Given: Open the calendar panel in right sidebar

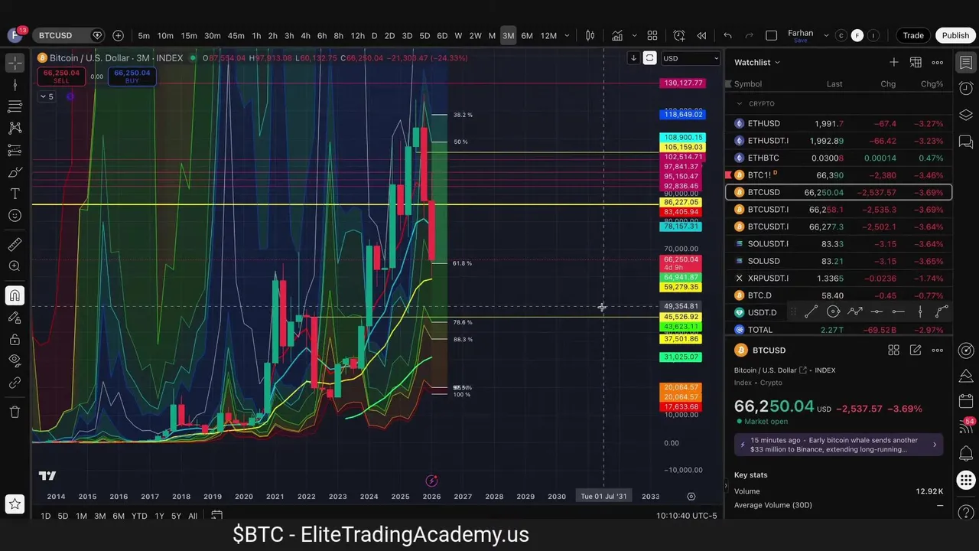Looking at the screenshot, I should click(966, 402).
